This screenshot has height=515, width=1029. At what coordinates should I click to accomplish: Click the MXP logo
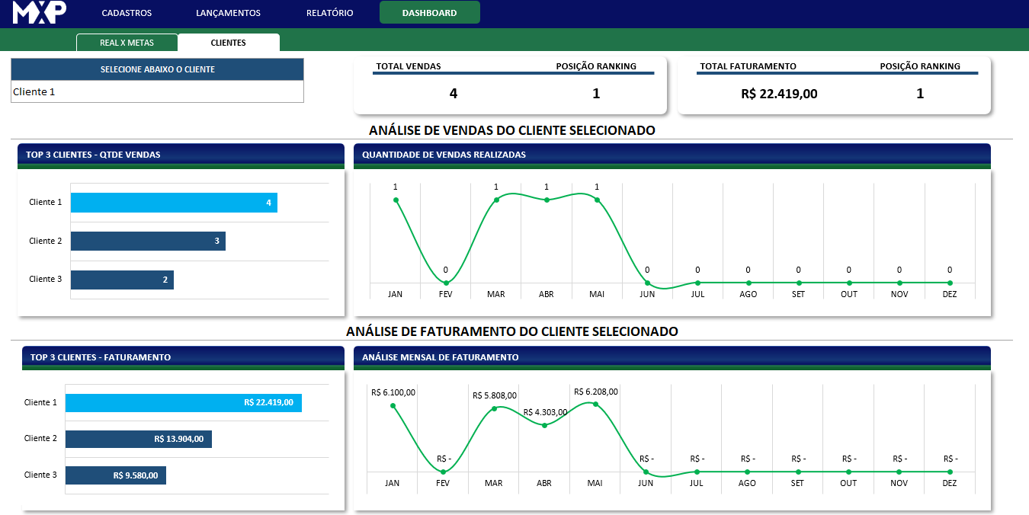click(x=40, y=13)
